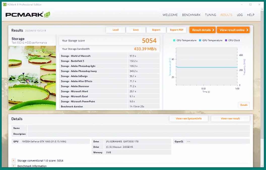Click the PCMARK 8 logo

[28, 15]
